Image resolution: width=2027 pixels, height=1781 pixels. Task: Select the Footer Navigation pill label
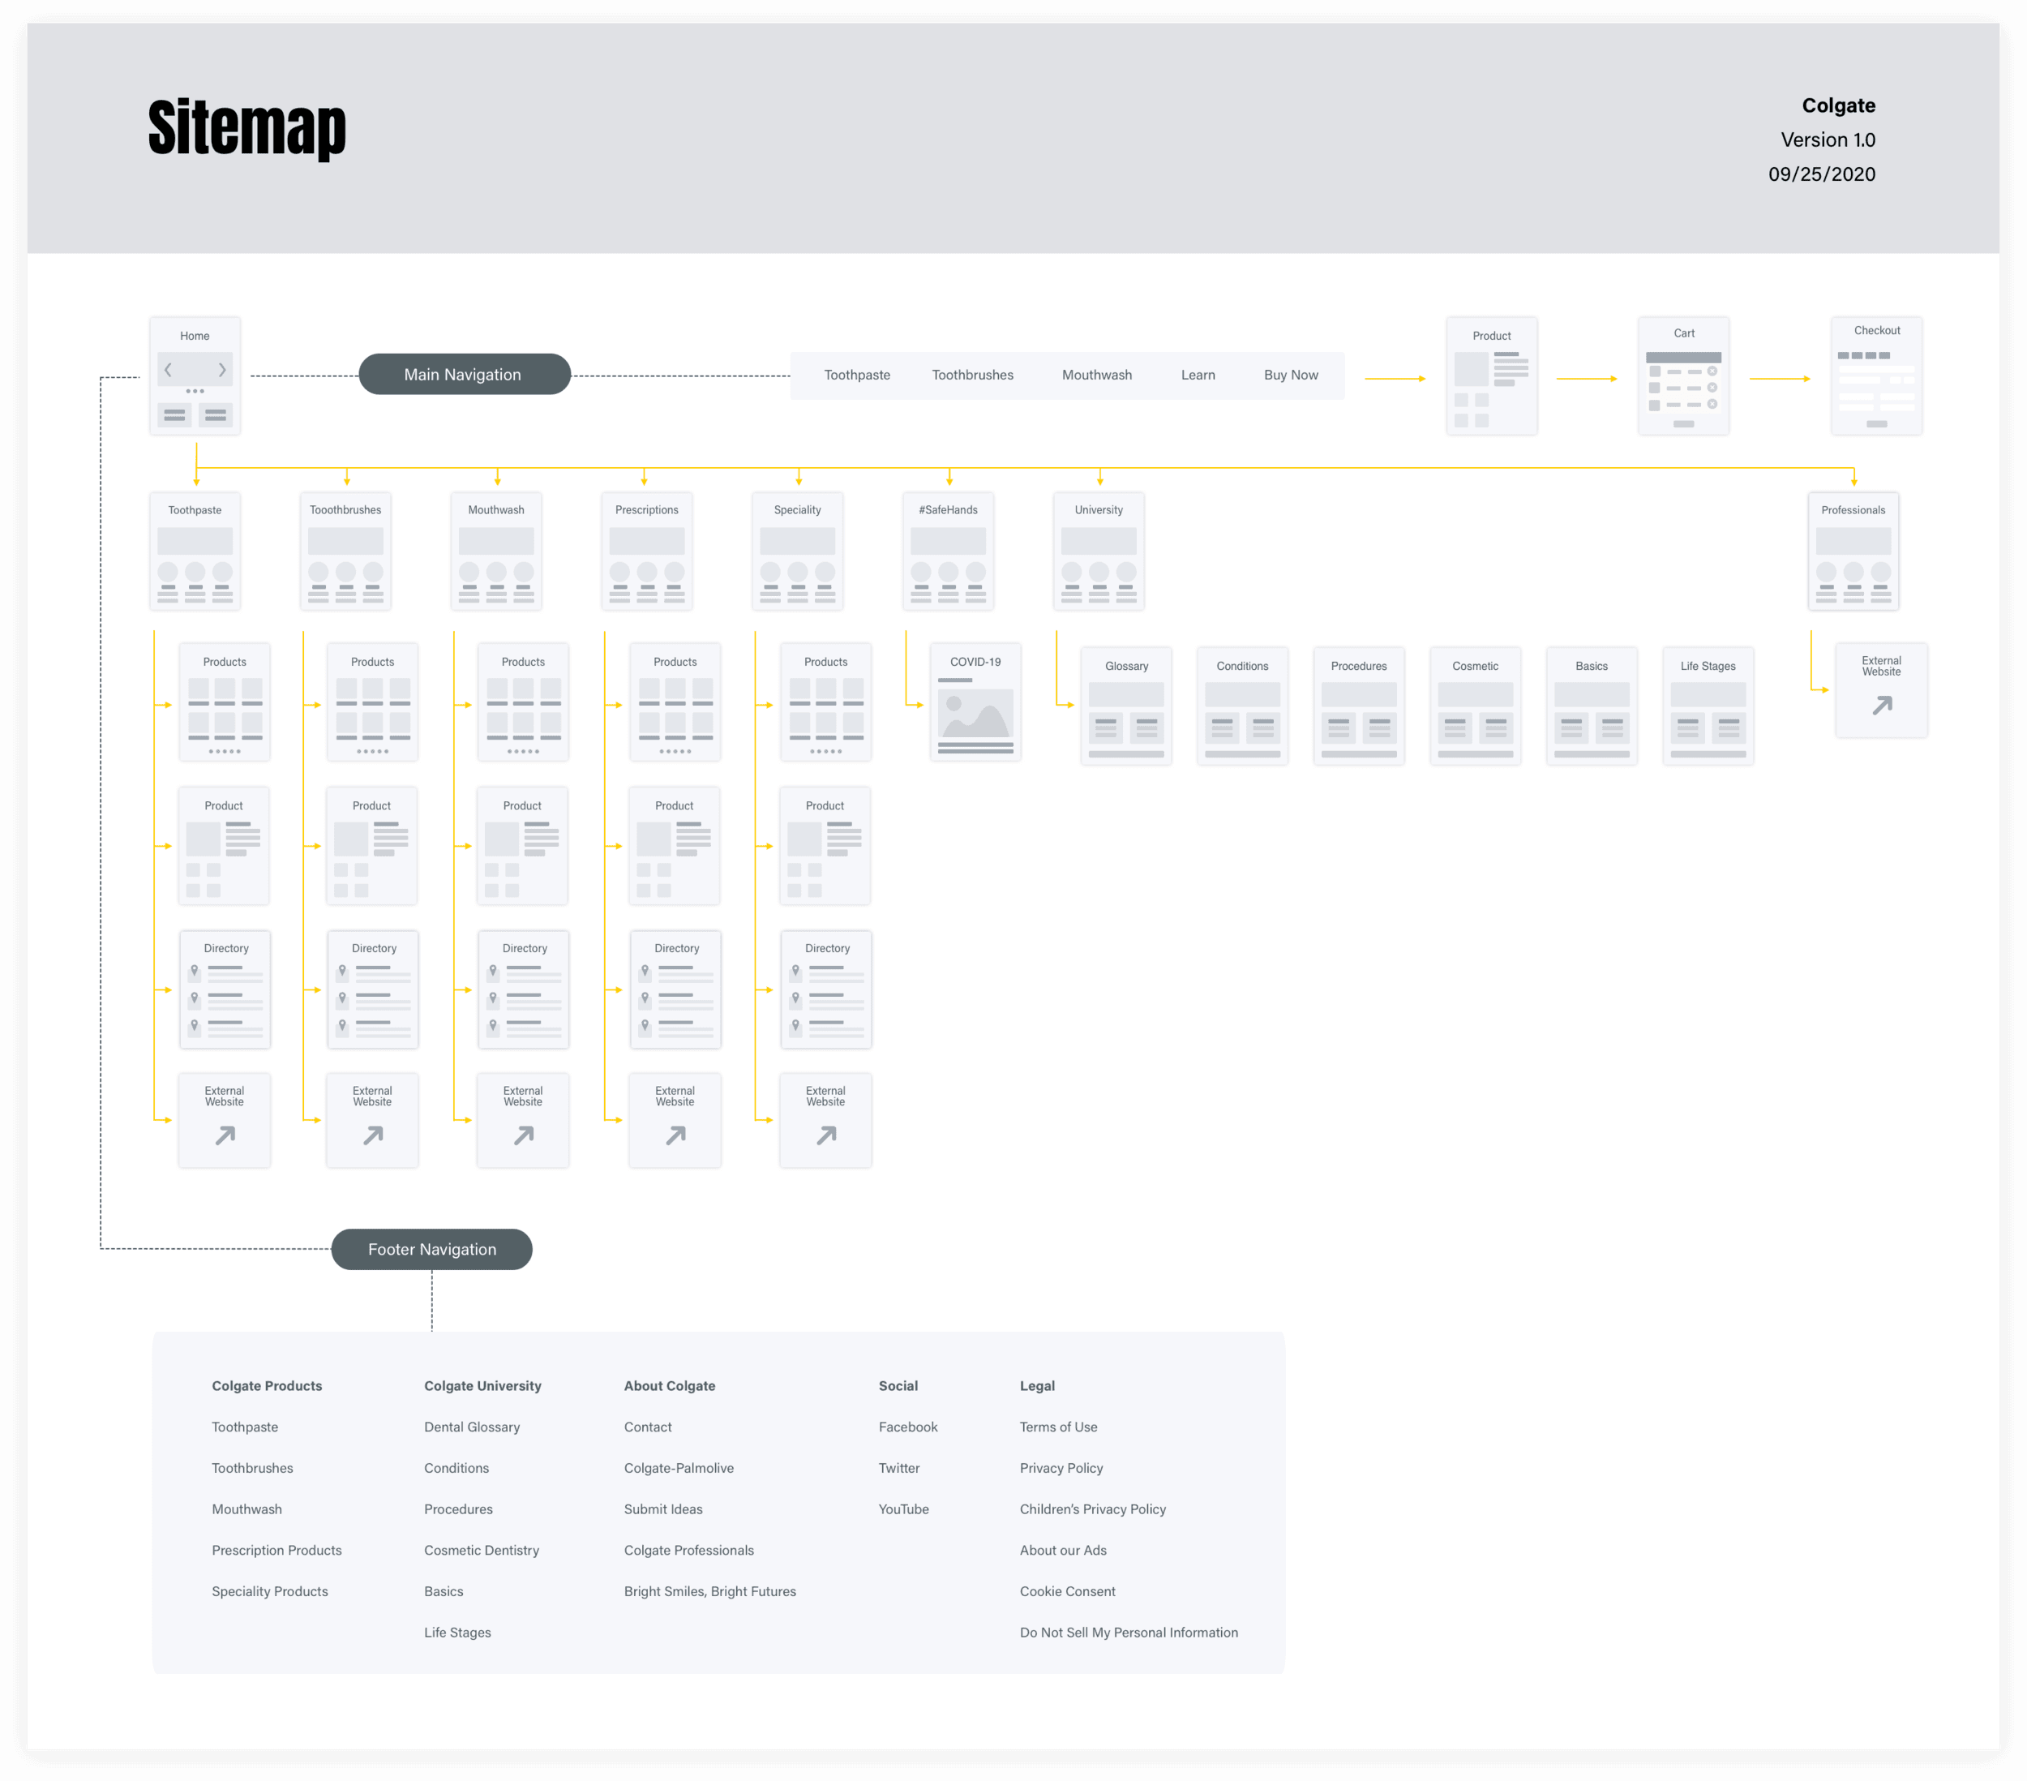[x=431, y=1249]
